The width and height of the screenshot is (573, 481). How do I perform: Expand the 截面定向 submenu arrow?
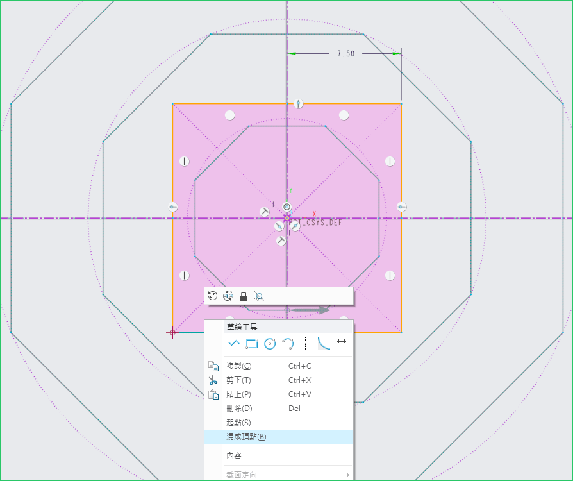[x=348, y=475]
